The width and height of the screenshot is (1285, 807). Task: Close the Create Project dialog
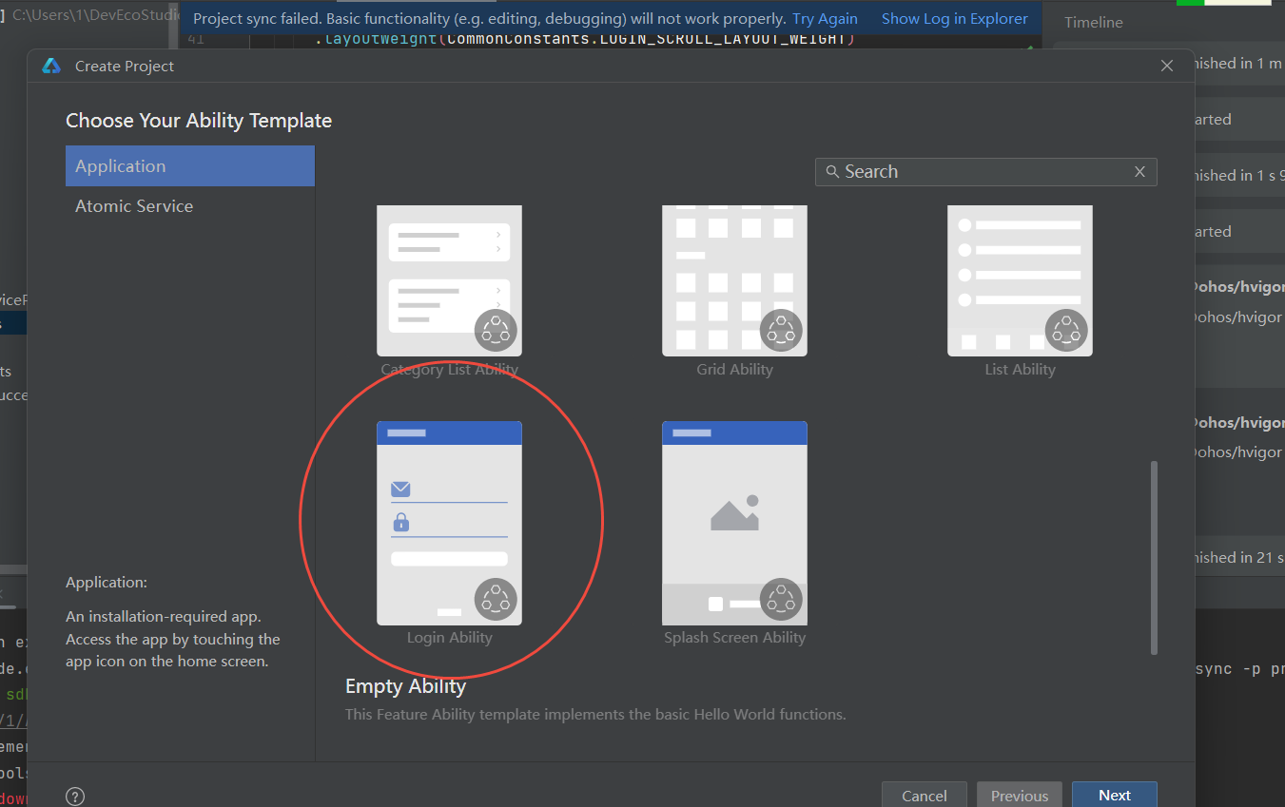pos(1167,66)
